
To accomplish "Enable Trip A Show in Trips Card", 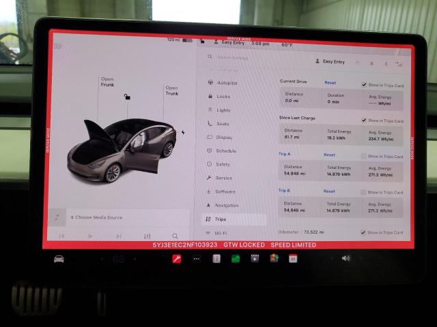I will coord(364,157).
